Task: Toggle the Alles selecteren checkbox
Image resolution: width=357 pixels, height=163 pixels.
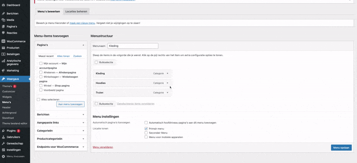Action: [x=38, y=99]
